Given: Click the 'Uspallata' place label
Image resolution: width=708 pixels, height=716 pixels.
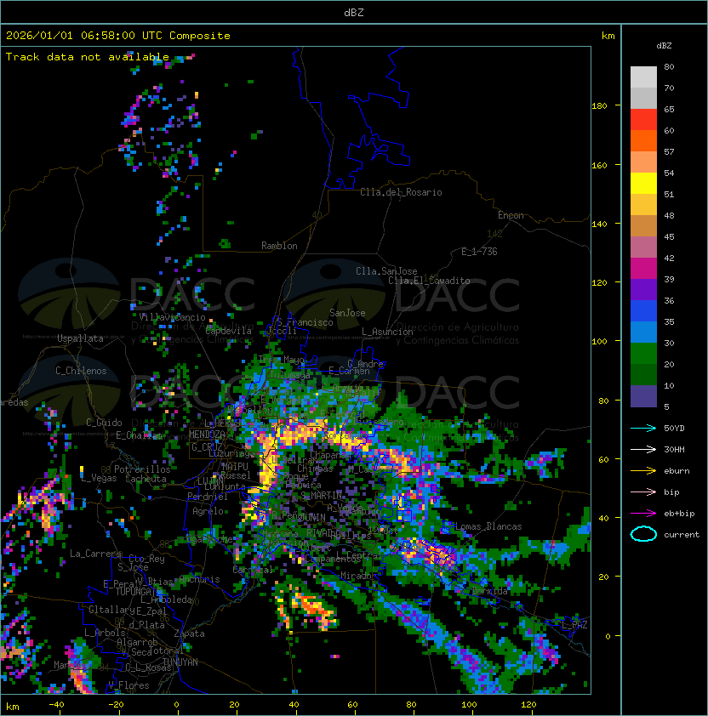Looking at the screenshot, I should coord(80,338).
